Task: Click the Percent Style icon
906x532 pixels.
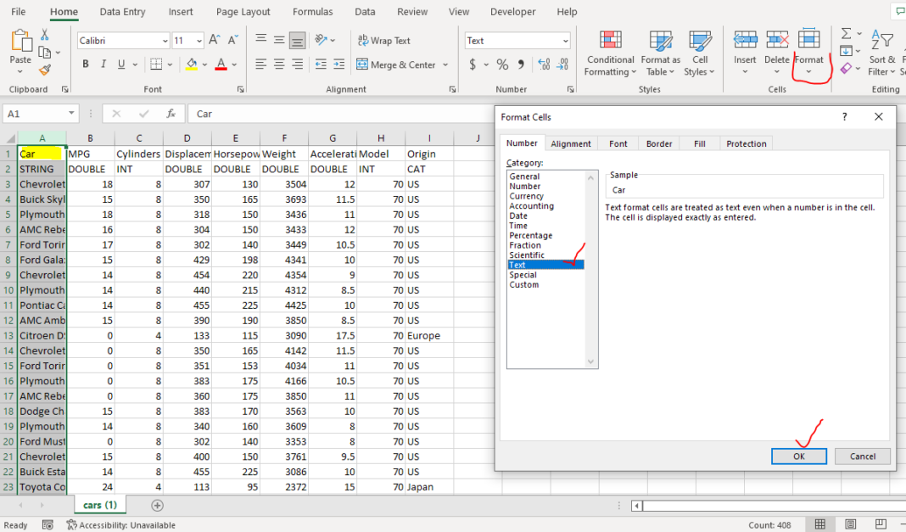Action: (x=502, y=63)
